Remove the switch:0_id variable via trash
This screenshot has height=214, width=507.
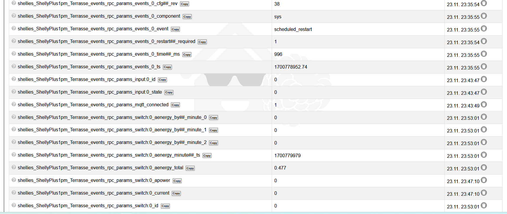click(484, 205)
